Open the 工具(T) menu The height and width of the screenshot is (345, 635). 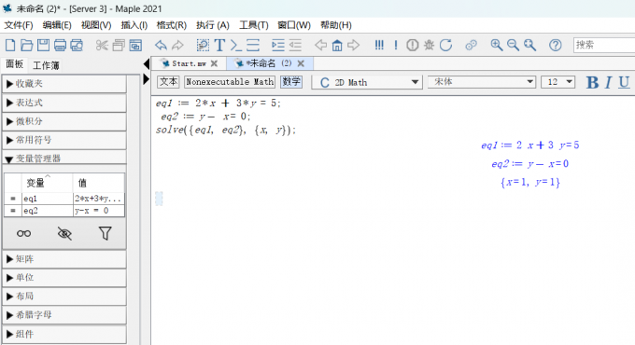click(253, 25)
